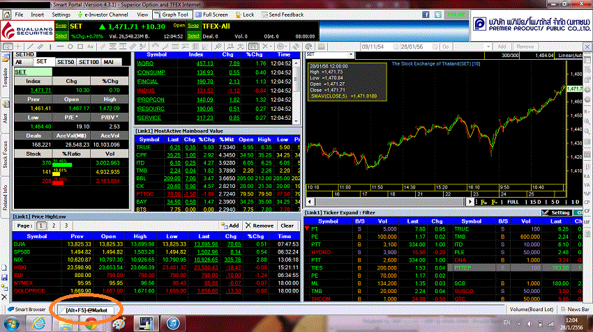593x332 pixels.
Task: Click sector index list scroll-down arrow
Action: pyautogui.click(x=296, y=120)
